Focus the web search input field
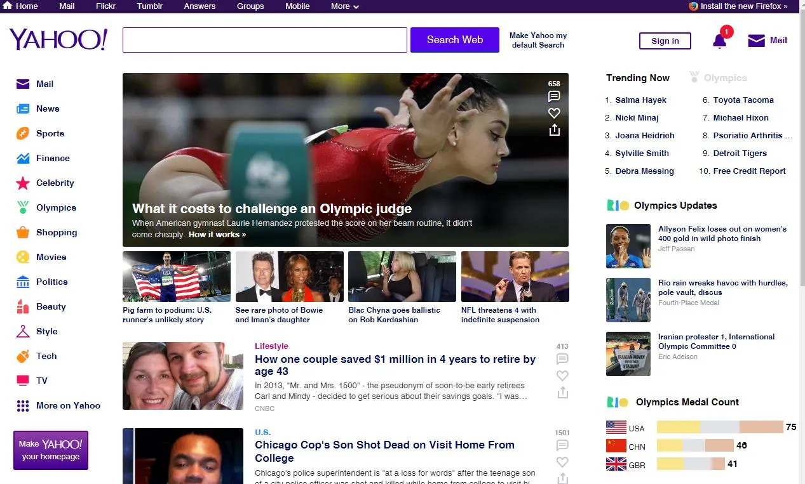The image size is (805, 484). 265,40
